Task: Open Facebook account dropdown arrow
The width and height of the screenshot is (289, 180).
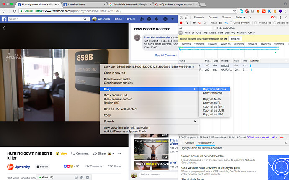Action: 171,19
